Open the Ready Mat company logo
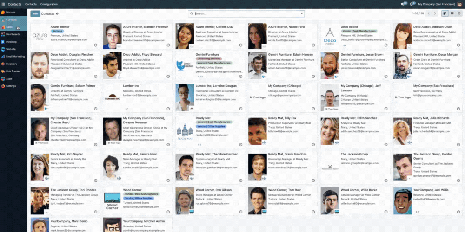 point(185,132)
